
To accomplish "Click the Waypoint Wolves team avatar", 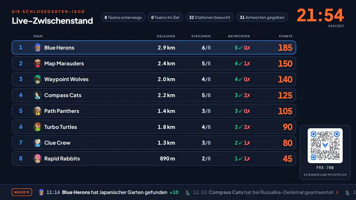I will pos(37,80).
